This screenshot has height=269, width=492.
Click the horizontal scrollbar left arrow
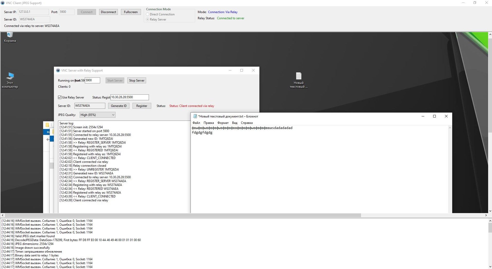3,215
